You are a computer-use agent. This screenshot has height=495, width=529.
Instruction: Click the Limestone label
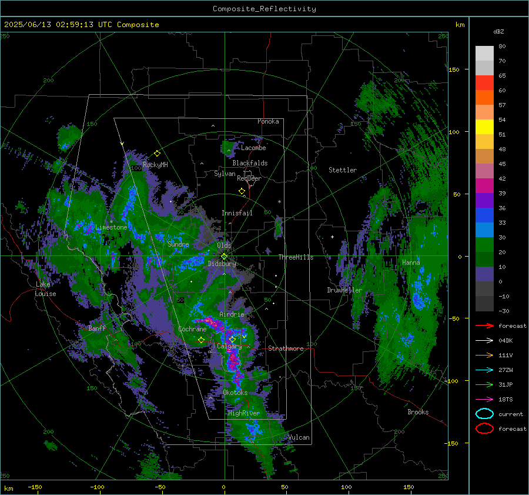click(x=111, y=227)
